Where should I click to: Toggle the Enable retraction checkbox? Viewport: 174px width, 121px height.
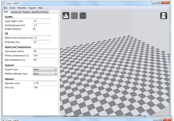point(34,29)
